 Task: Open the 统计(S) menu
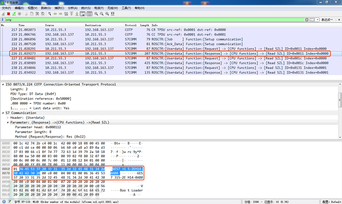click(x=85, y=8)
